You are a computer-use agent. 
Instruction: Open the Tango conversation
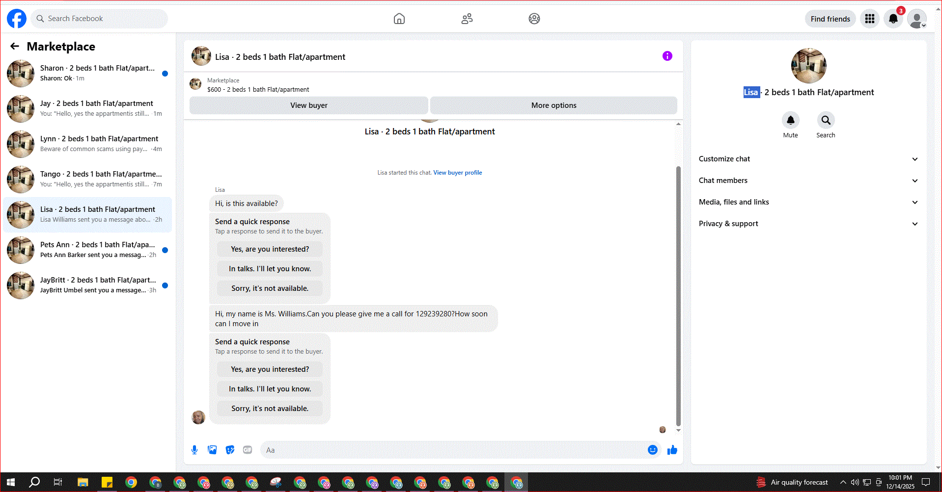tap(88, 179)
